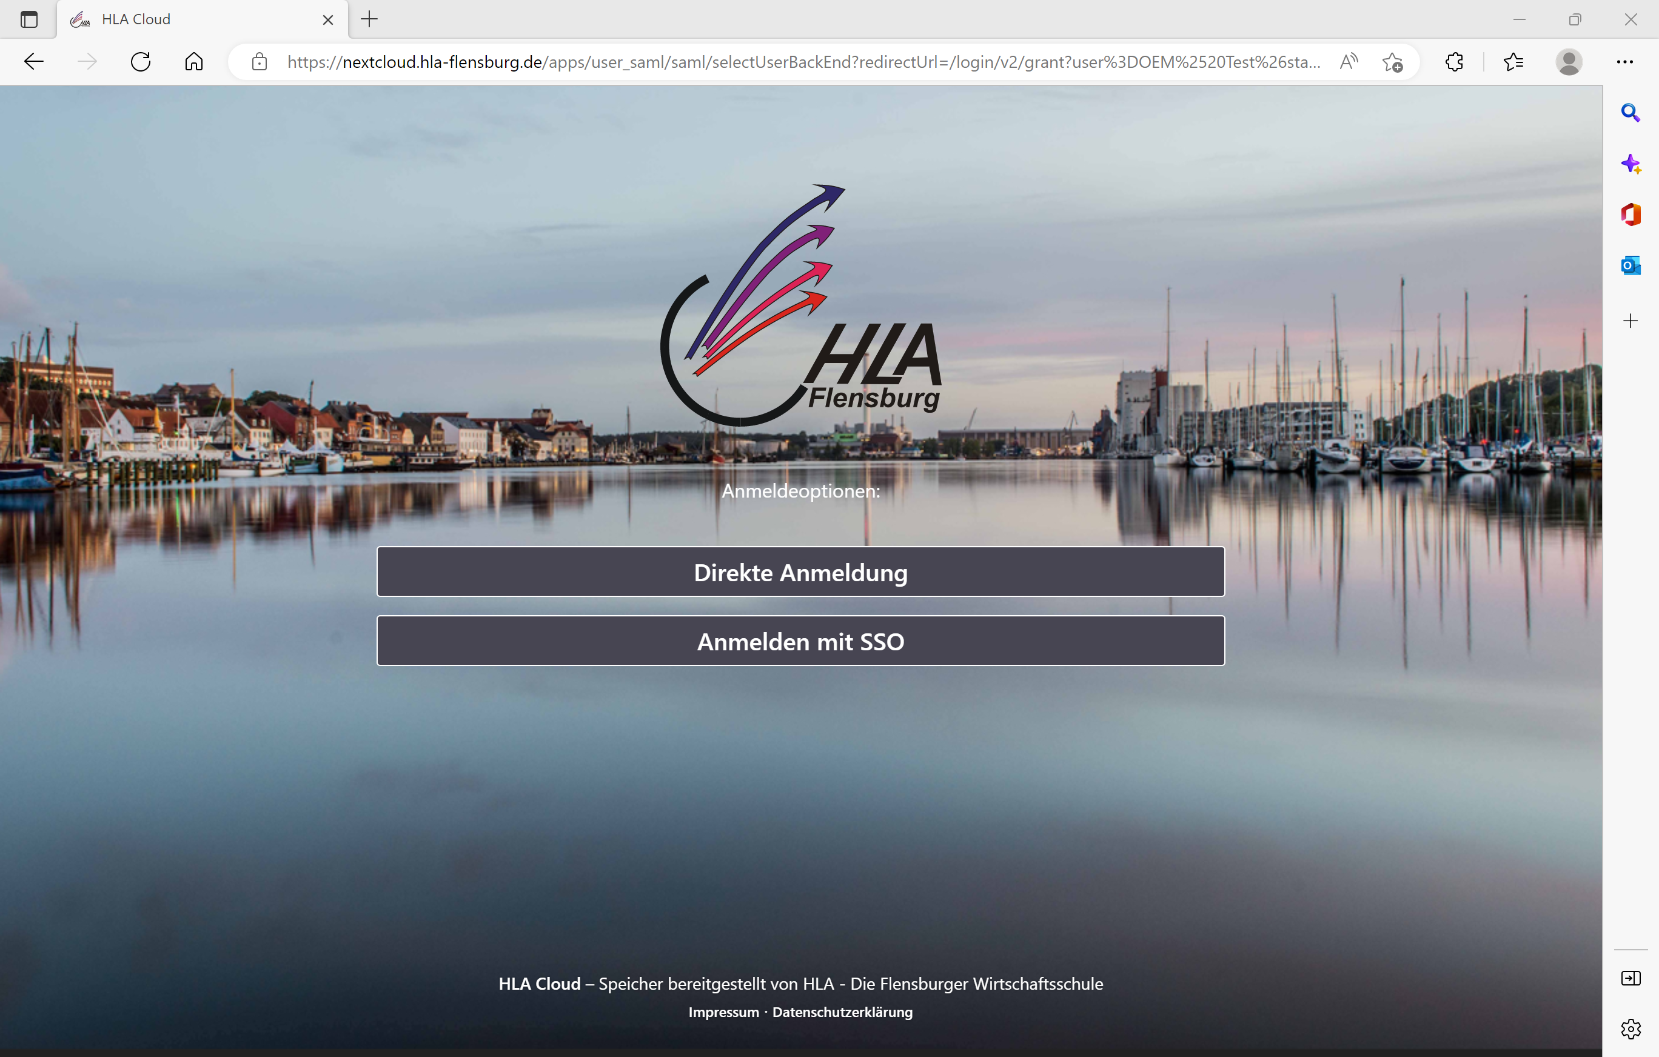Open the Impressum link
The image size is (1659, 1057).
[723, 1012]
